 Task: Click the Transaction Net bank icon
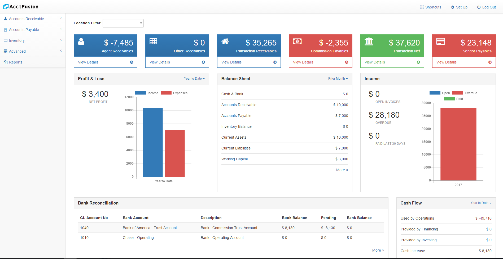pyautogui.click(x=369, y=42)
